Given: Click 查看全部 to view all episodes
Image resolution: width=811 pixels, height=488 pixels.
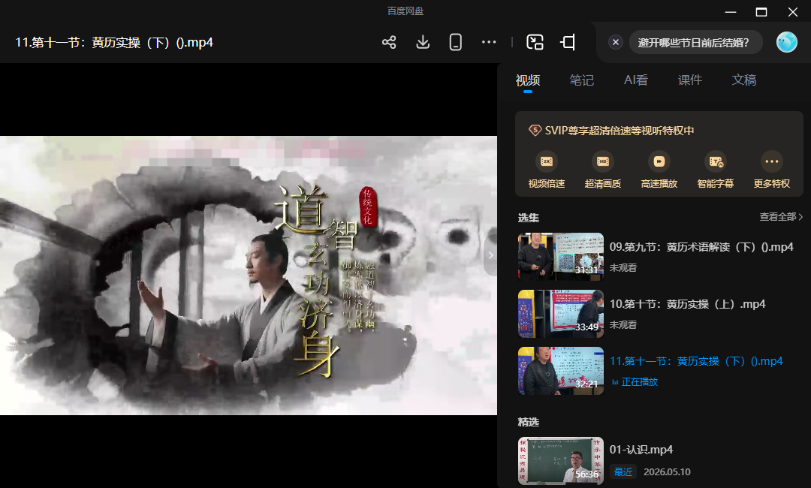Looking at the screenshot, I should click(780, 217).
